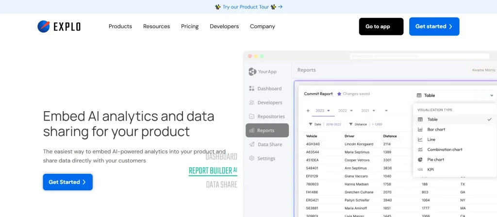Select the Reports item in sidebar
This screenshot has height=217, width=497.
267,131
